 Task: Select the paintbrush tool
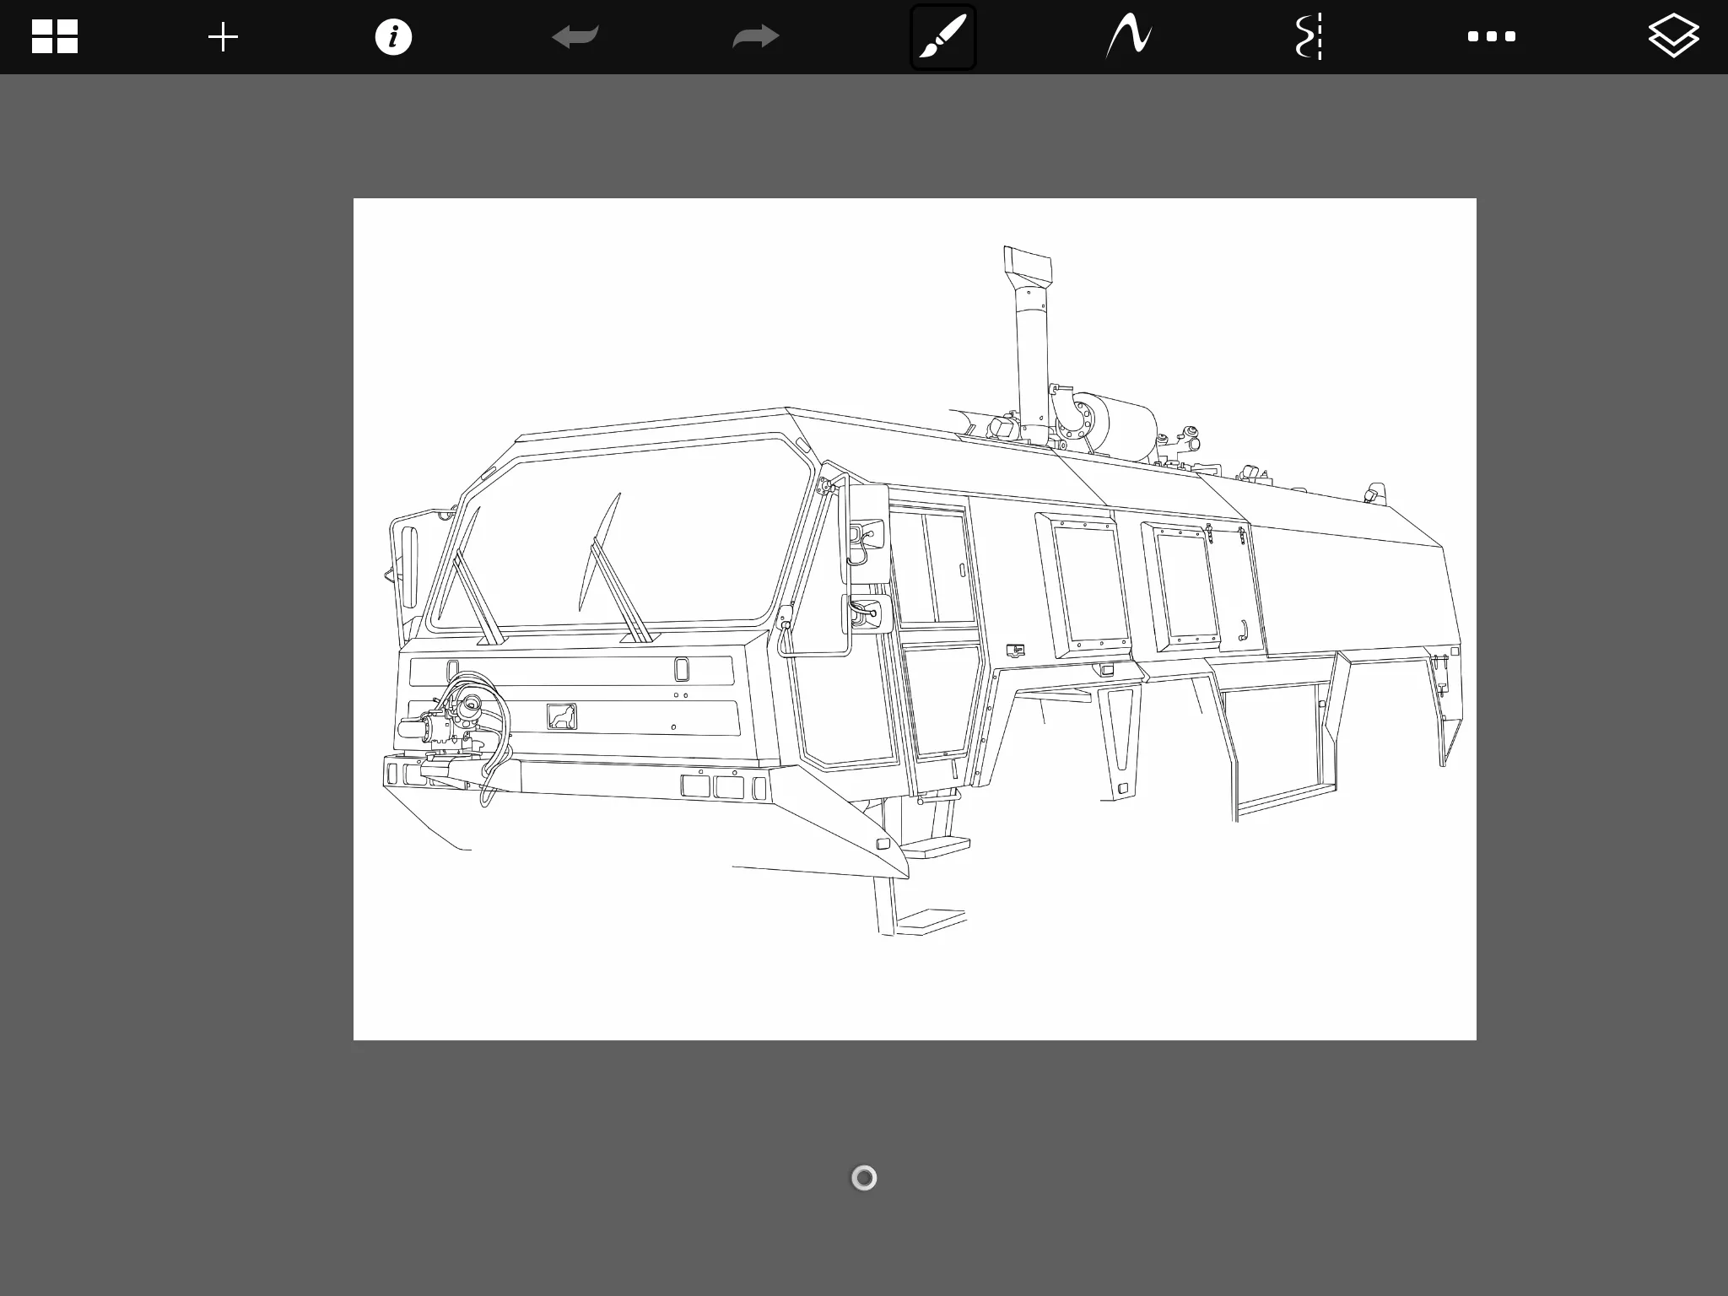click(942, 37)
